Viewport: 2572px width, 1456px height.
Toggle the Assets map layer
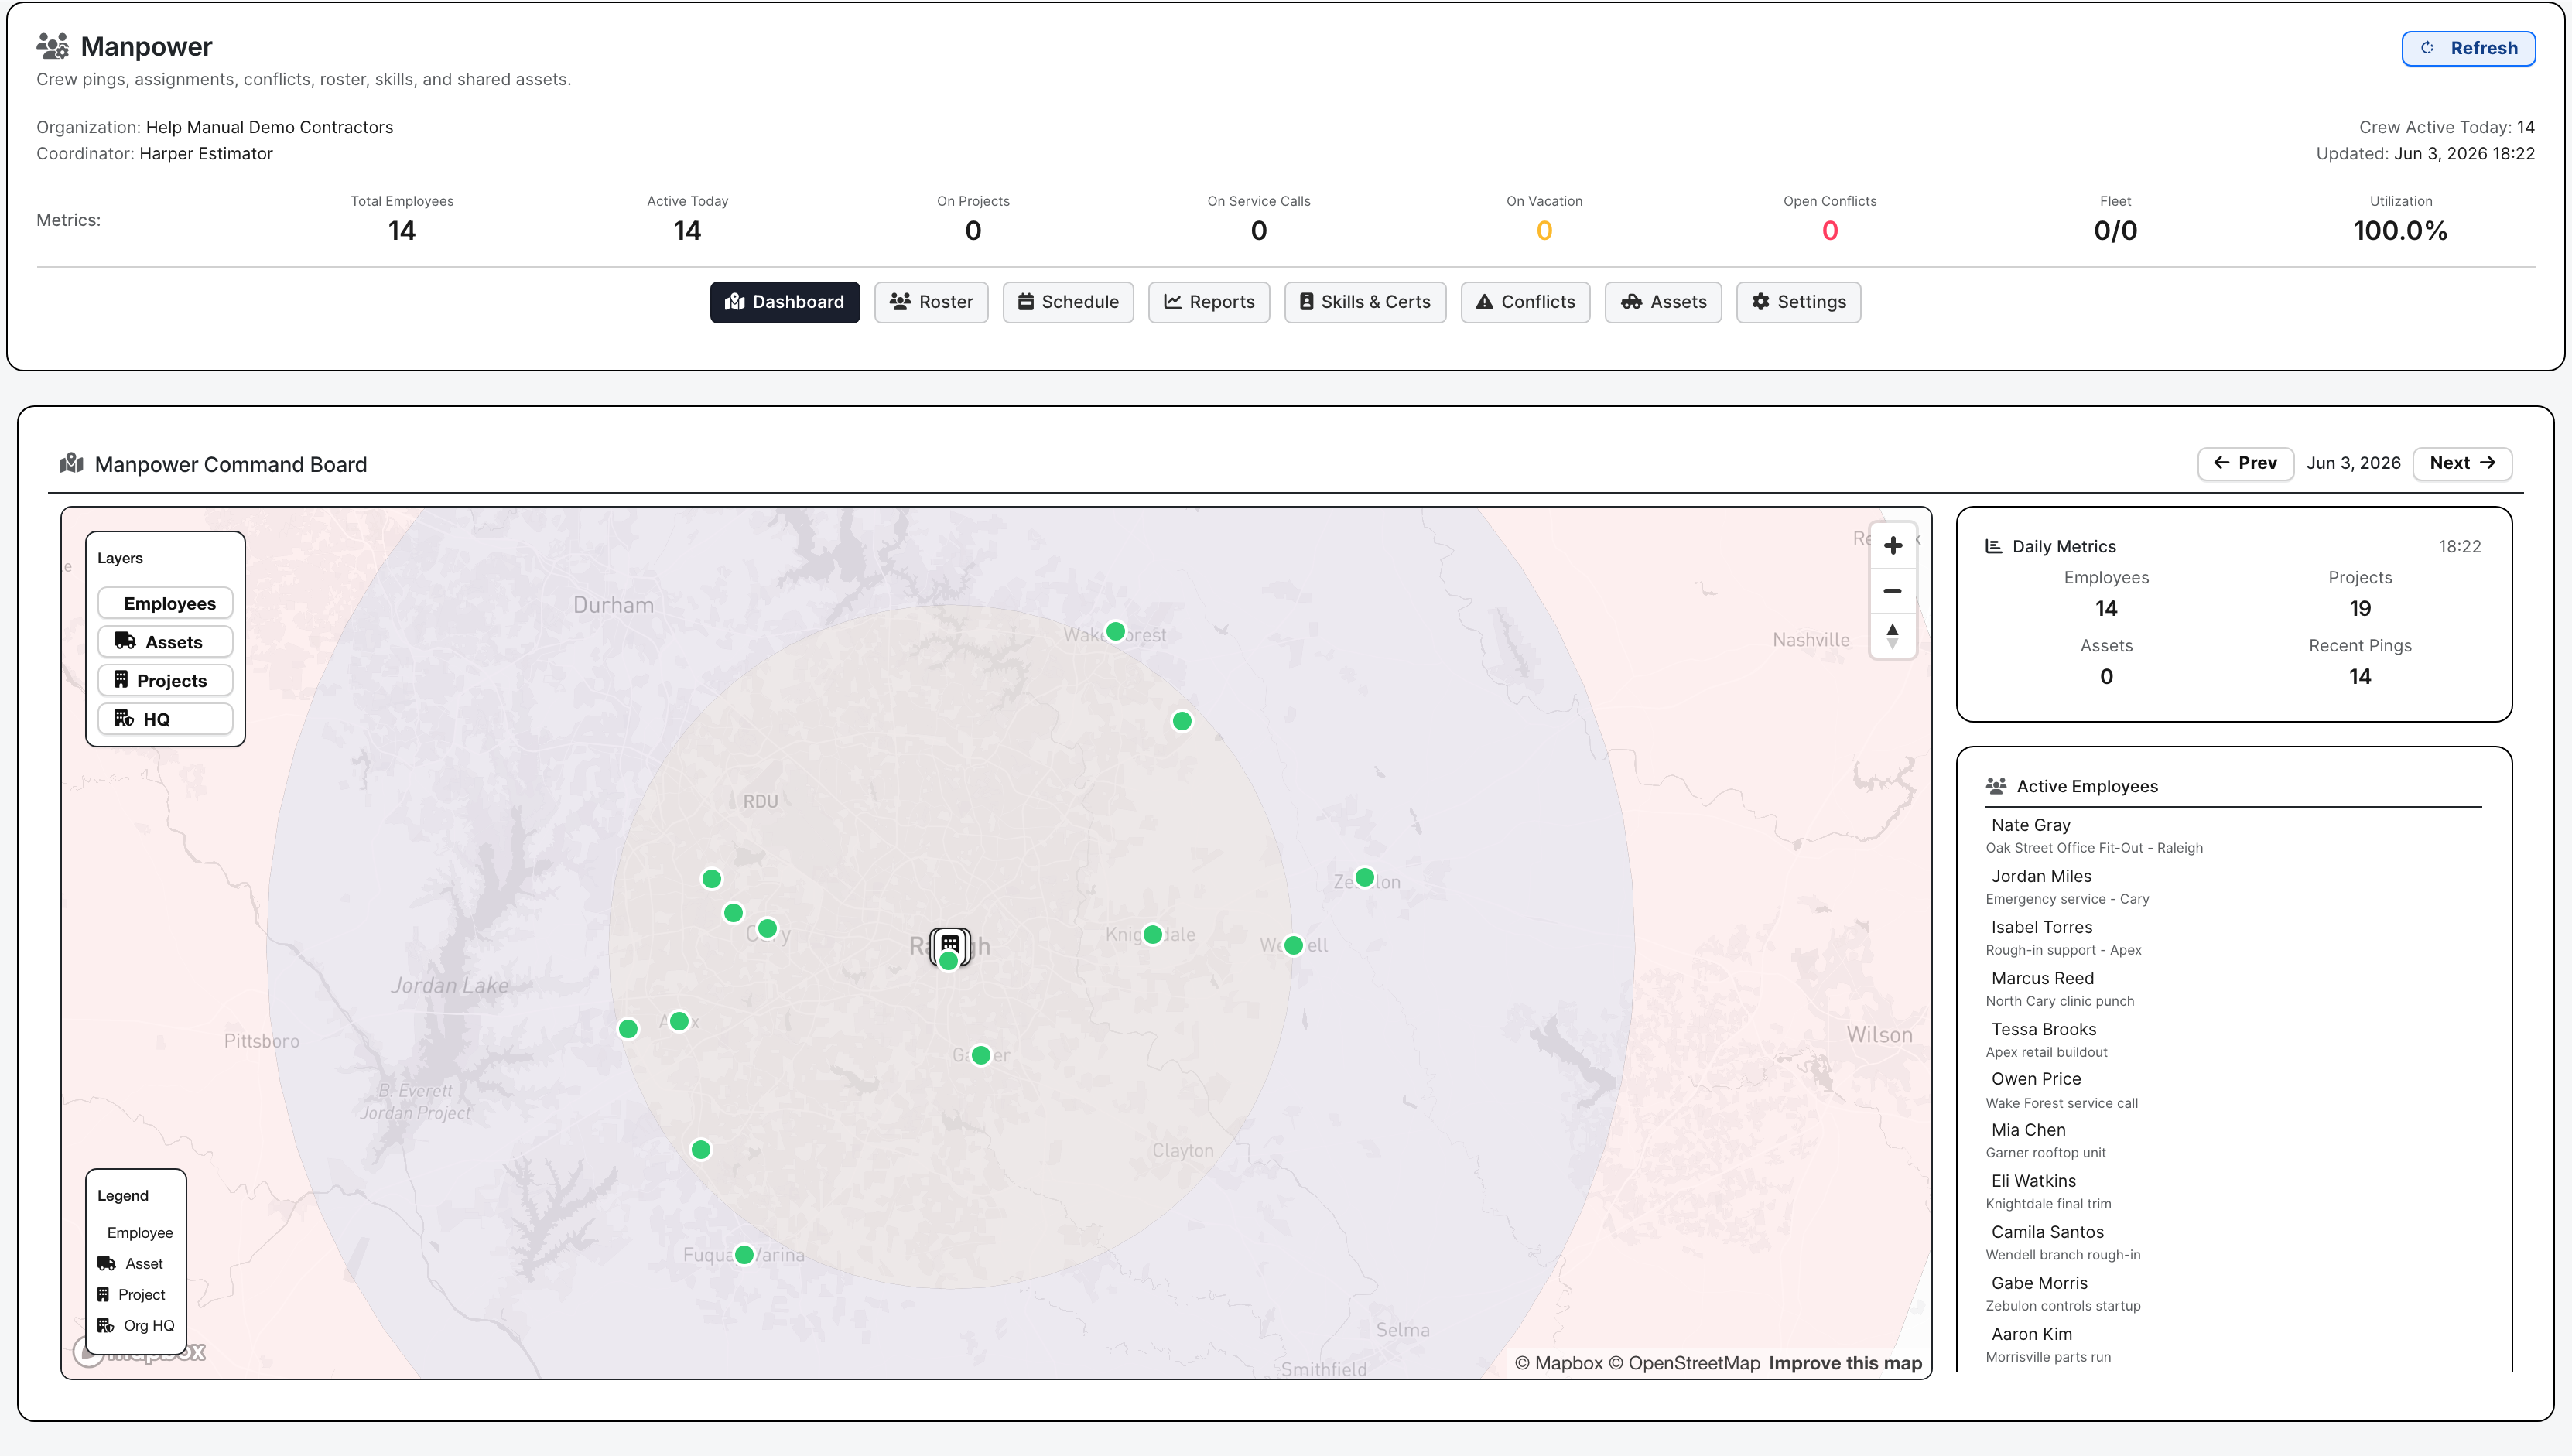[x=165, y=642]
